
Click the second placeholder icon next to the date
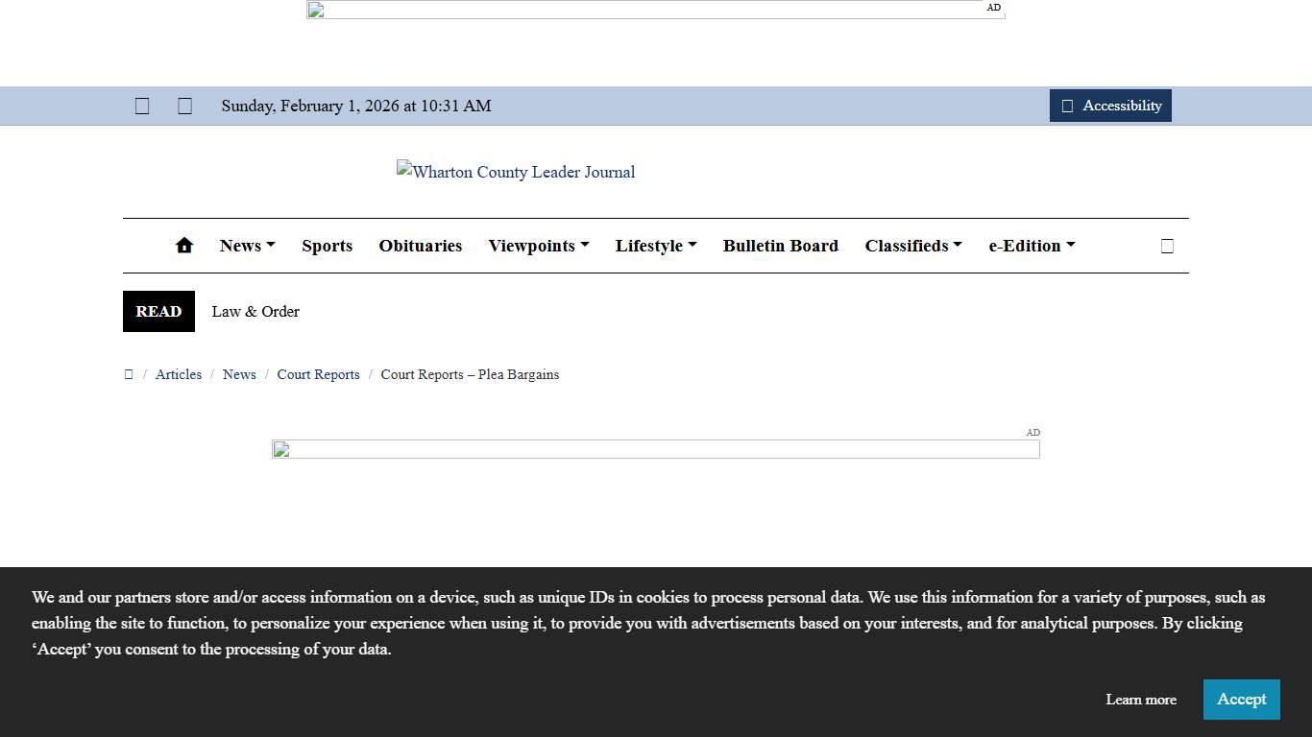[x=185, y=107]
